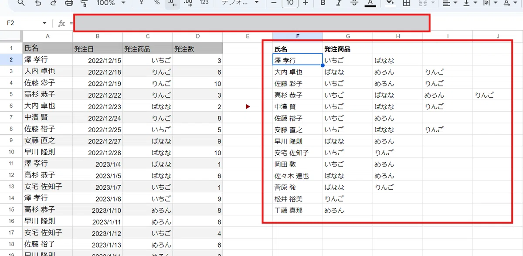The image size is (523, 256).
Task: Toggle italic formatting
Action: pos(339,3)
